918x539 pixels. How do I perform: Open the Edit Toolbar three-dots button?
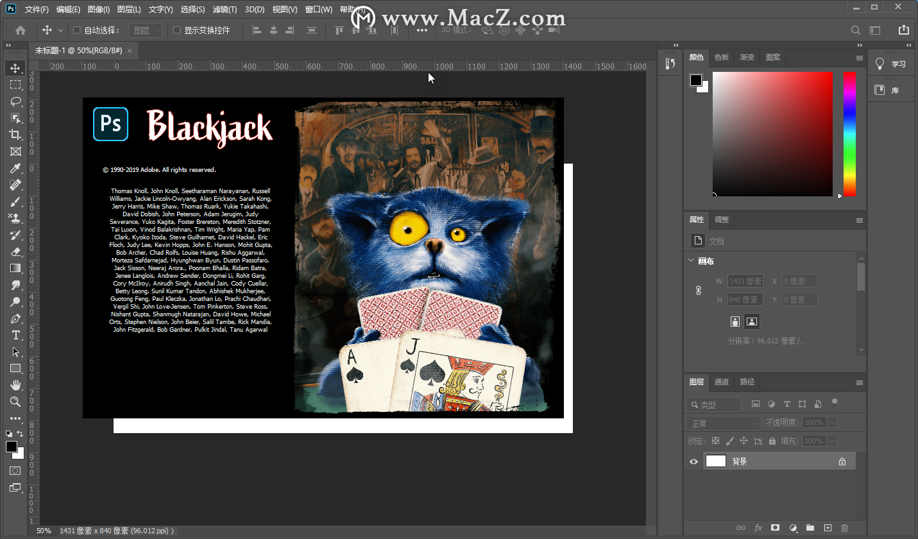pyautogui.click(x=15, y=418)
